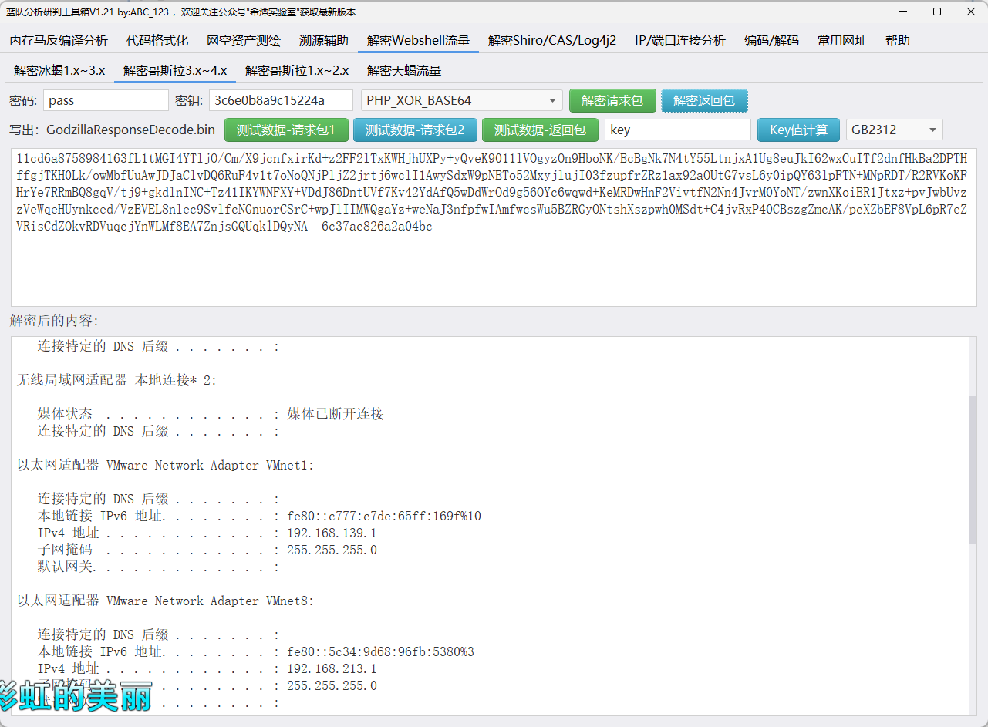The height and width of the screenshot is (727, 988).
Task: Click the Key值计算 button
Action: [x=798, y=130]
